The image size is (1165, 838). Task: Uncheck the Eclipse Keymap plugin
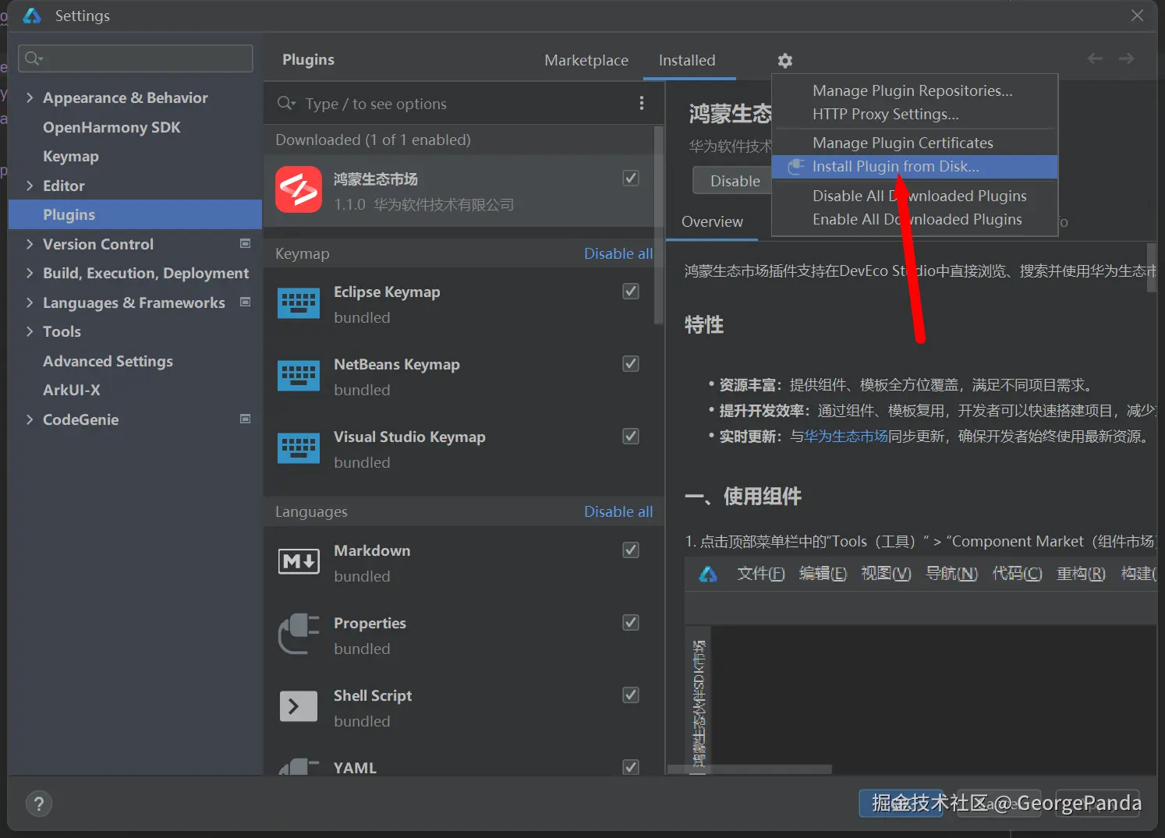point(631,291)
